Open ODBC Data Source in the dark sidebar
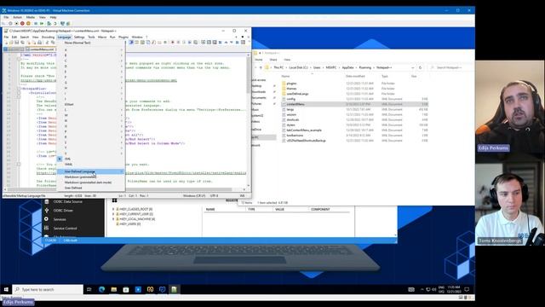The width and height of the screenshot is (545, 307). [x=68, y=201]
